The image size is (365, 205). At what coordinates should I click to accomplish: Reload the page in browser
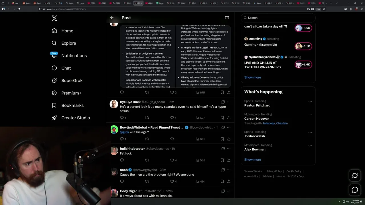(19, 9)
